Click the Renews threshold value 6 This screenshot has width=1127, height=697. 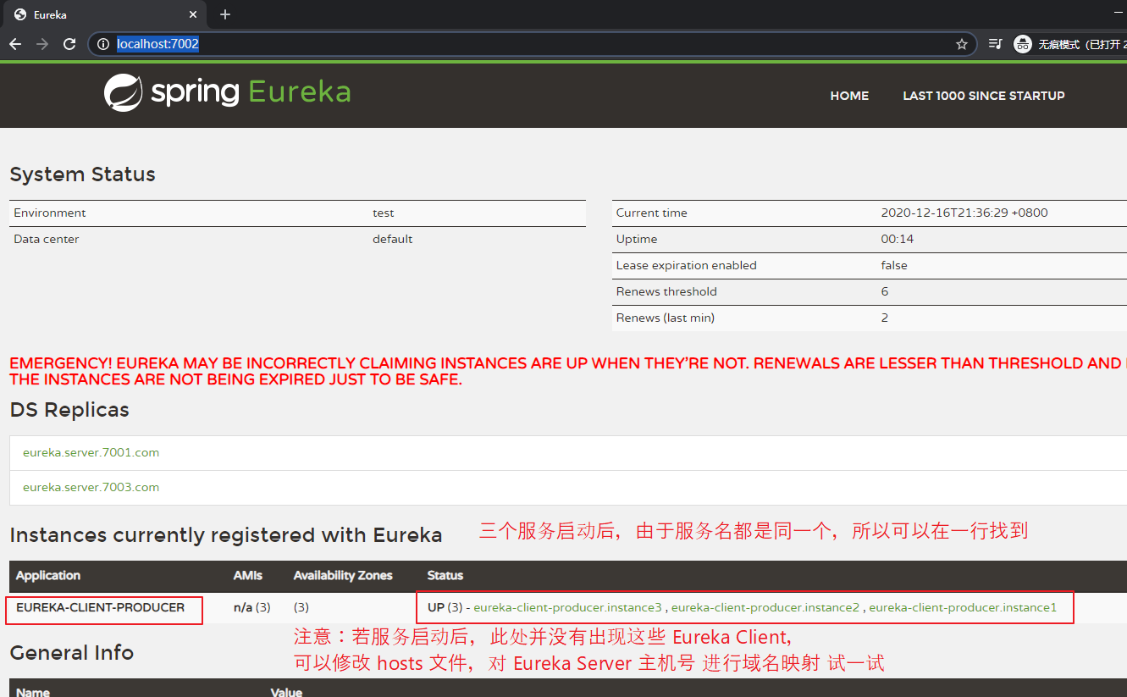click(885, 291)
